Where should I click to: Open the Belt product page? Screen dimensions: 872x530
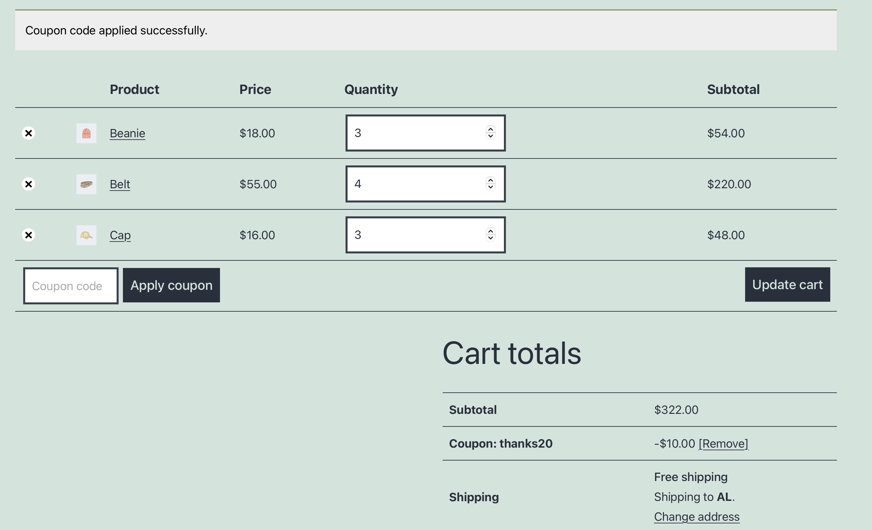click(120, 184)
